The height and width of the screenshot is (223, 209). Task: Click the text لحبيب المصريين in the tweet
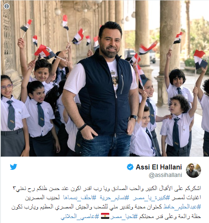[42, 197]
